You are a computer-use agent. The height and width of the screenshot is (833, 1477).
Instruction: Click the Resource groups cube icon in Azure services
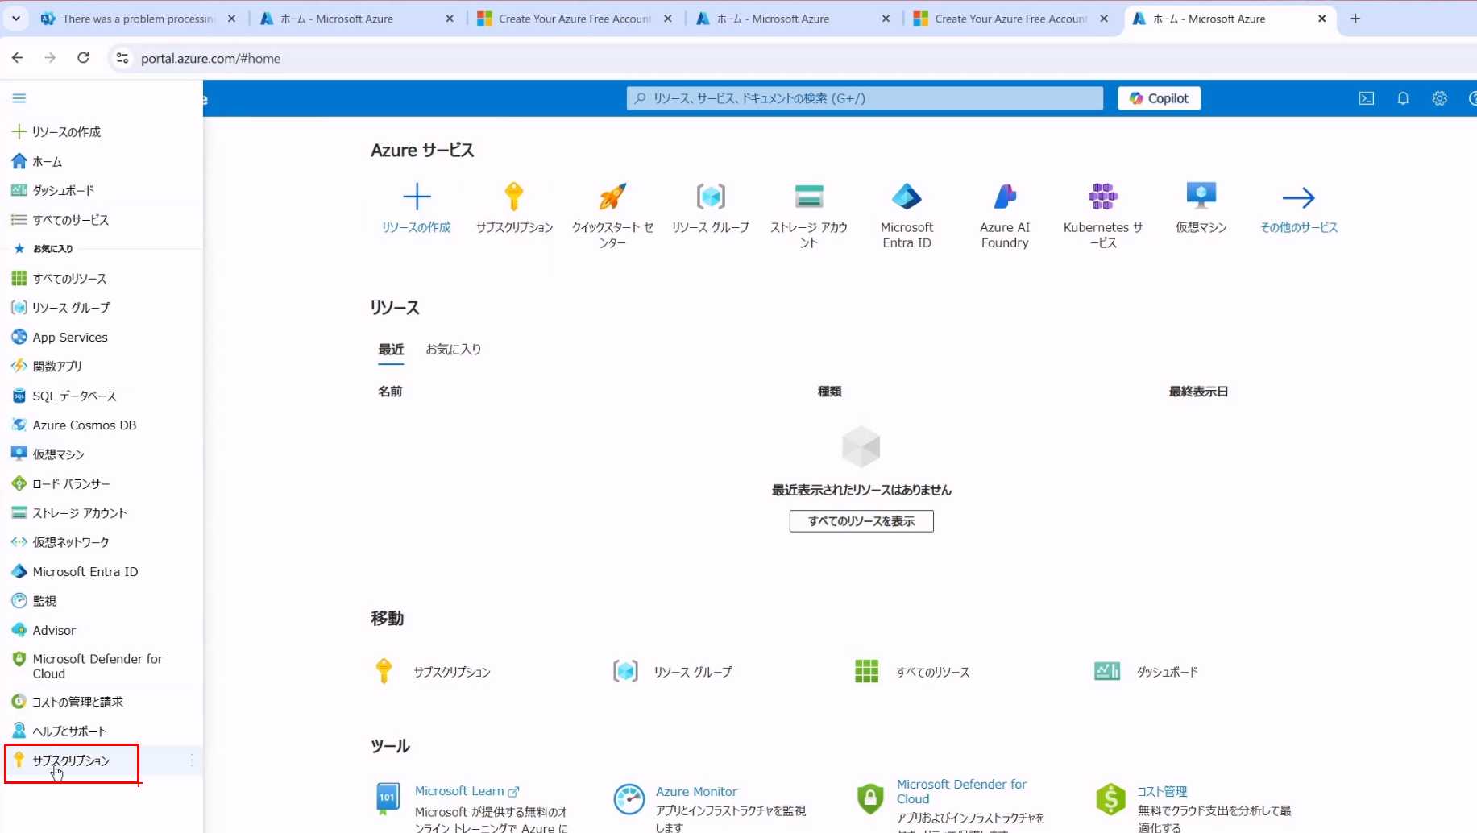click(x=711, y=197)
